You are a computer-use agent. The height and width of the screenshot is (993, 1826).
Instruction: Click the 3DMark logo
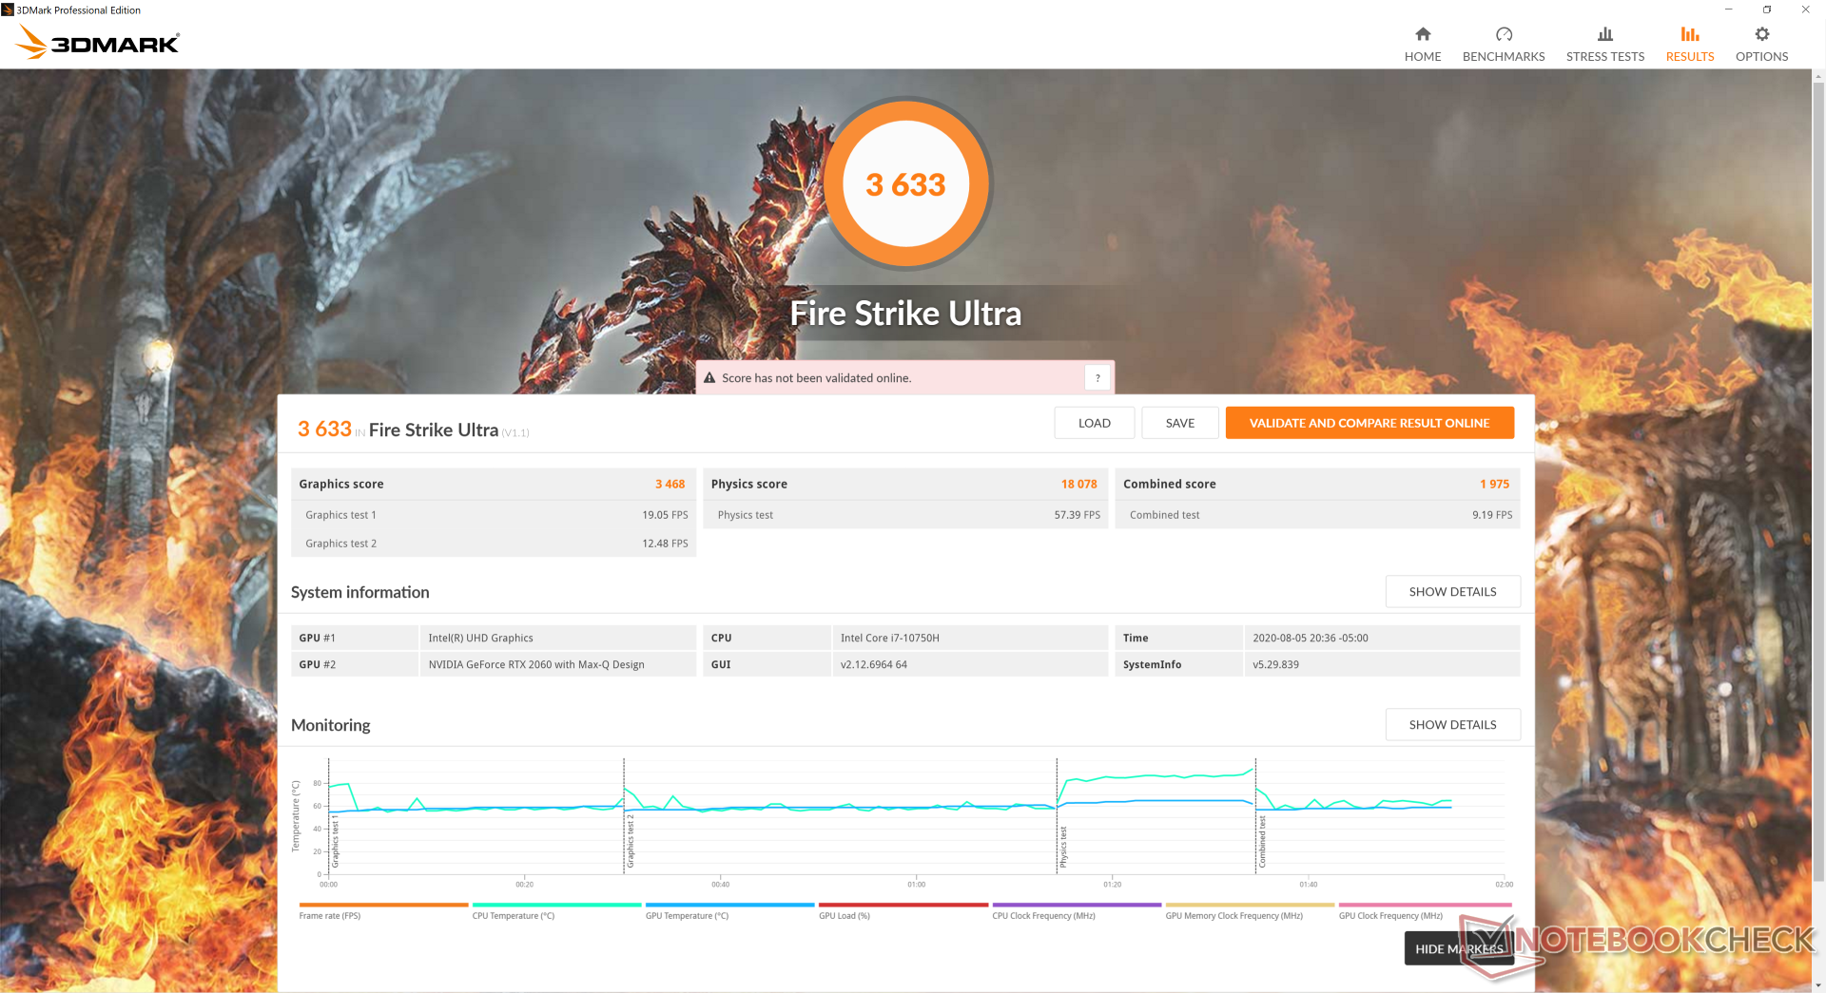98,43
